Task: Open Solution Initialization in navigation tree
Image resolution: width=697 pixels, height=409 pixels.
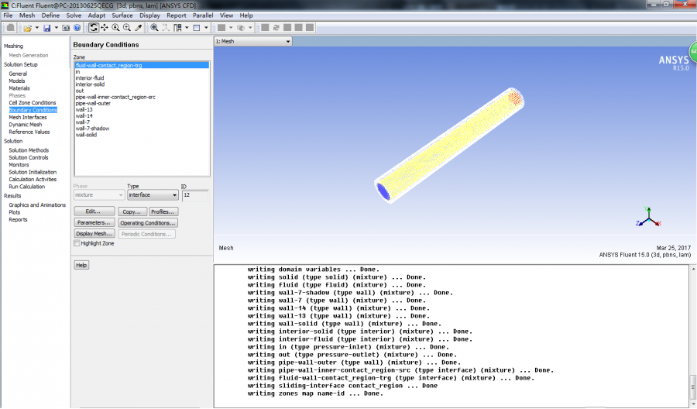Action: [33, 172]
